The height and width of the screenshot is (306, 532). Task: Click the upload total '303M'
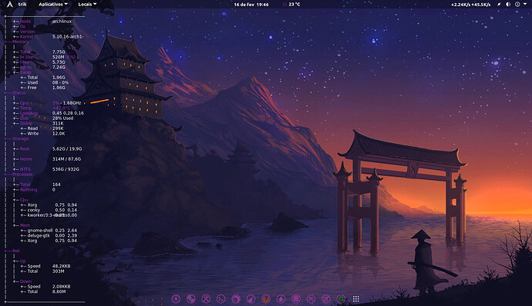tap(59, 271)
